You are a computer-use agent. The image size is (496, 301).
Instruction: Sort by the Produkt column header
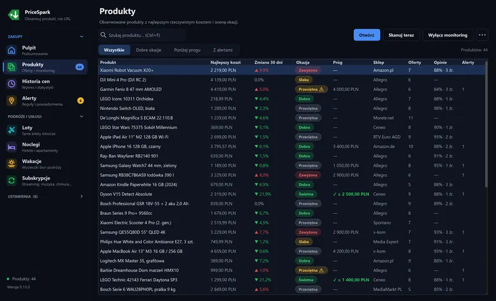(108, 62)
